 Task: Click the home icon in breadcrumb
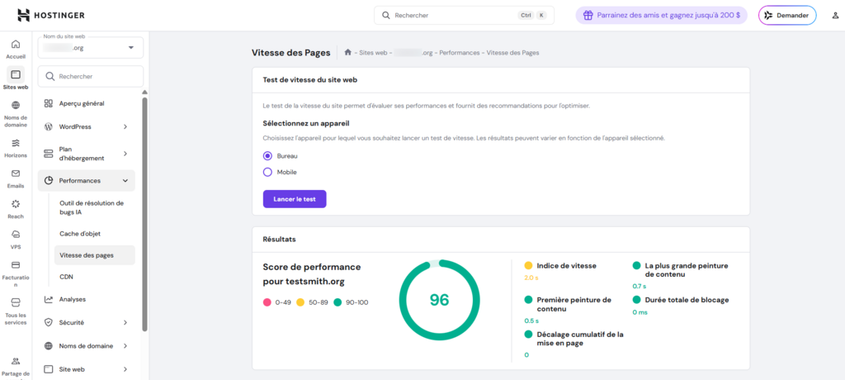pos(349,53)
